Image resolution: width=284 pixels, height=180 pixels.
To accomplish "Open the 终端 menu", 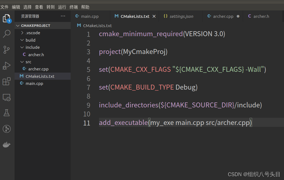I will click(x=74, y=7).
